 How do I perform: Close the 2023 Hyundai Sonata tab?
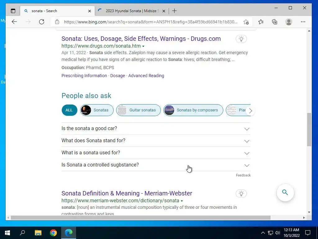coord(164,11)
